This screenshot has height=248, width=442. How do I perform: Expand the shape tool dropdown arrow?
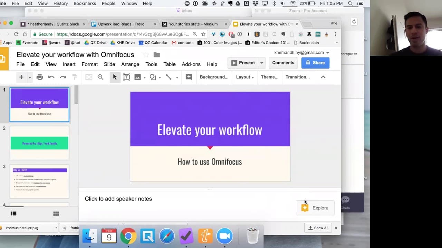point(160,77)
